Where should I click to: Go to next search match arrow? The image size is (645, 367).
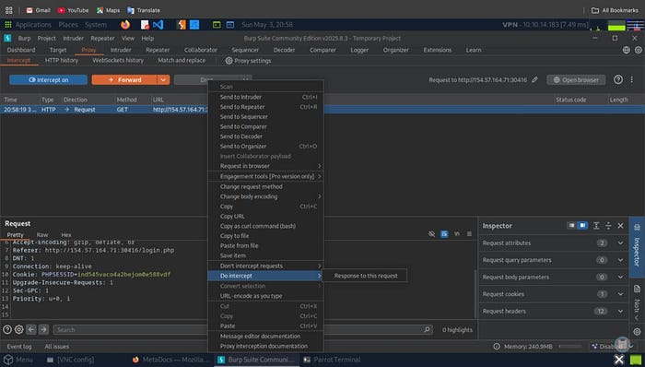(x=43, y=329)
